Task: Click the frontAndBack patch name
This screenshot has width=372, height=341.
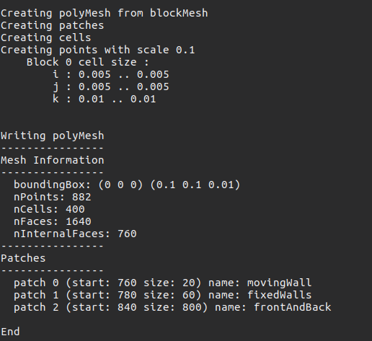Action: [293, 307]
